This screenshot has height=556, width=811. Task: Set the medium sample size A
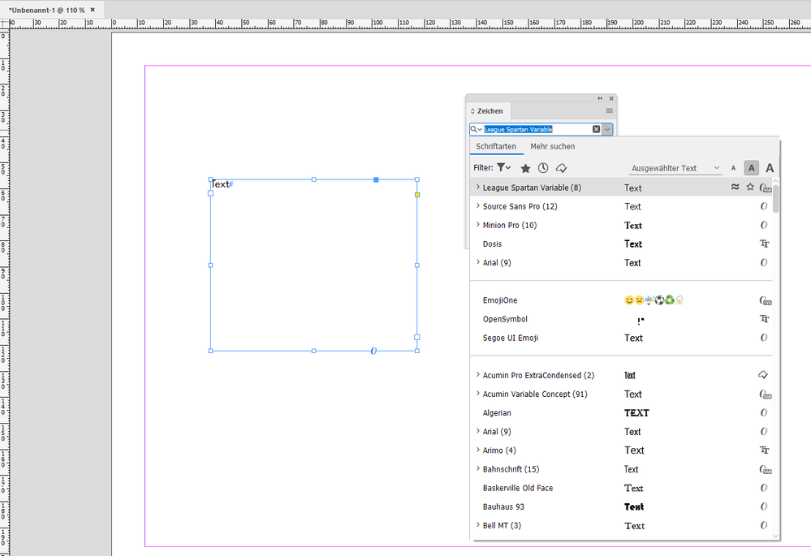point(752,168)
